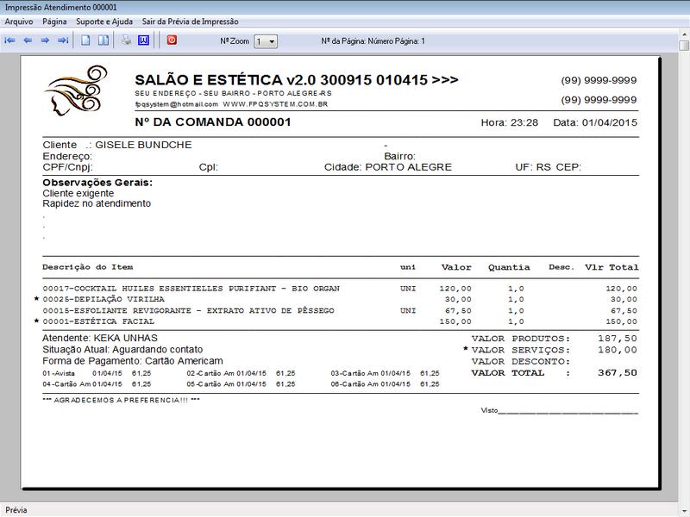
Task: Click 'Nº da Página: Número Página: 1' label
Action: (x=373, y=41)
